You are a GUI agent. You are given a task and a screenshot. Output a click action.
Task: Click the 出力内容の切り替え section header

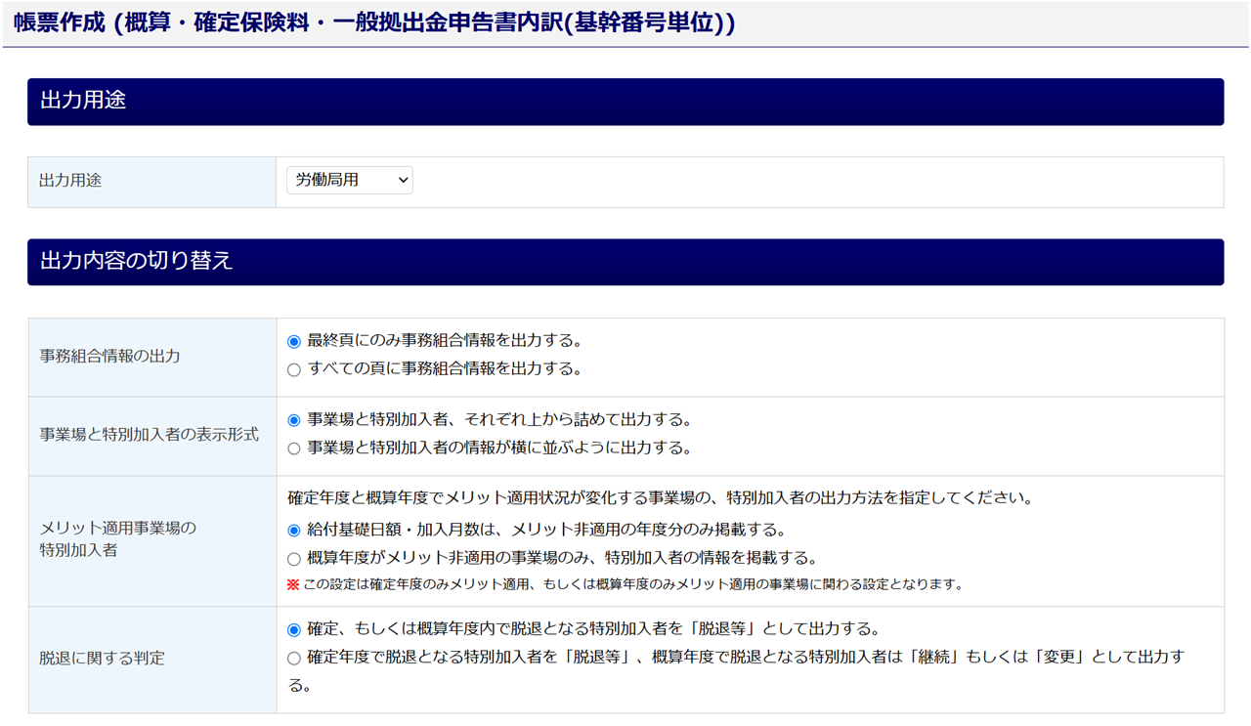(625, 262)
